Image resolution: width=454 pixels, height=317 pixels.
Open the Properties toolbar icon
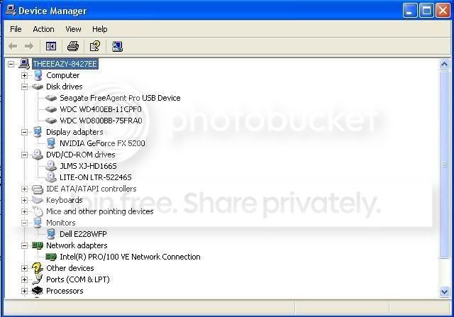point(95,46)
